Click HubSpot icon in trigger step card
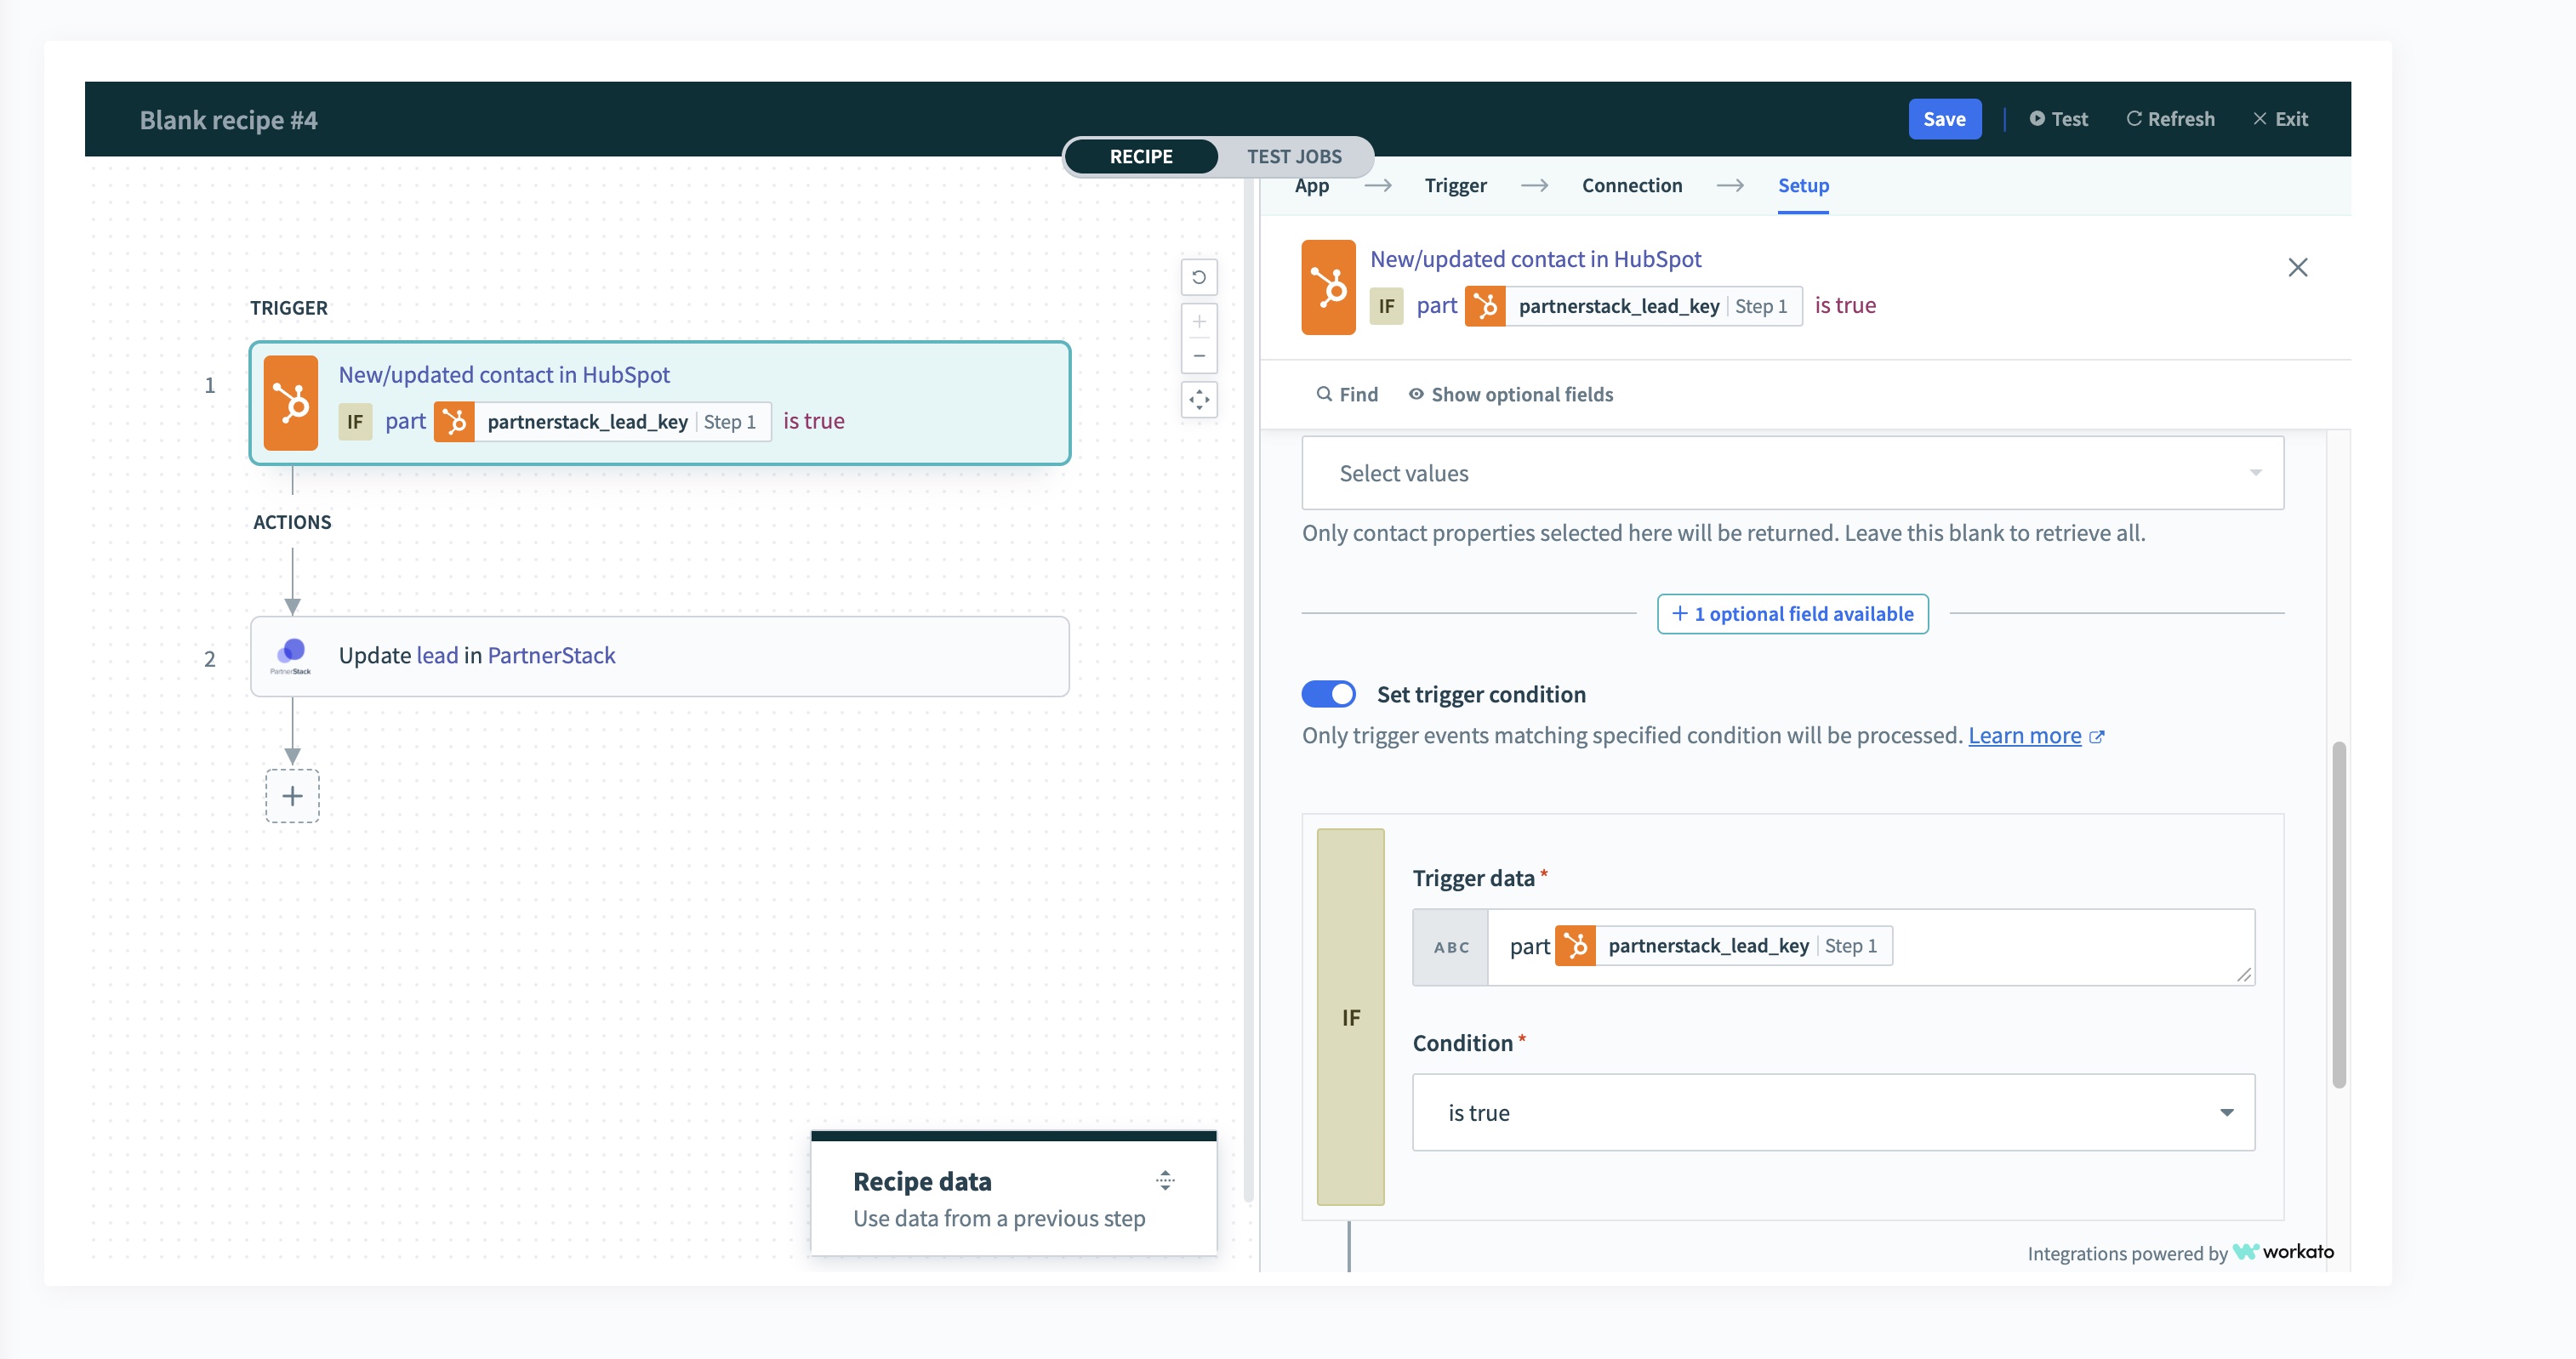Viewport: 2576px width, 1359px height. click(291, 403)
